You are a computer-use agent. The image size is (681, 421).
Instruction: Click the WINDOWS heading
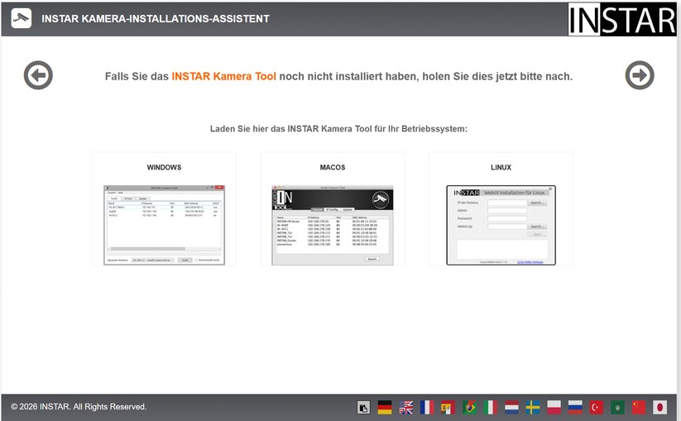[164, 168]
